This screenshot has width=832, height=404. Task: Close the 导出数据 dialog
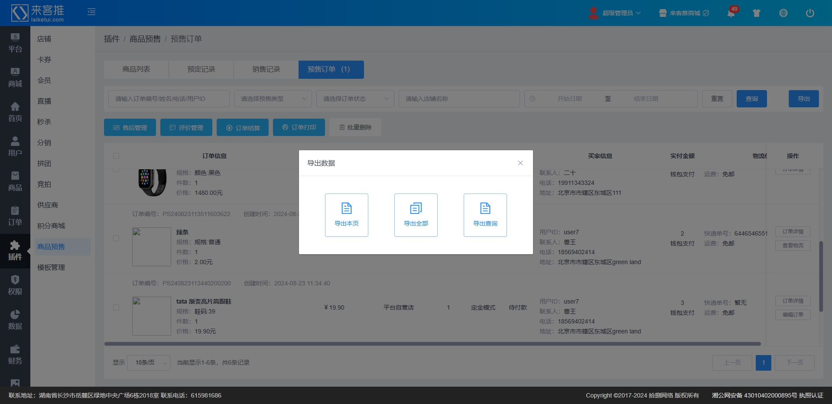[x=520, y=163]
